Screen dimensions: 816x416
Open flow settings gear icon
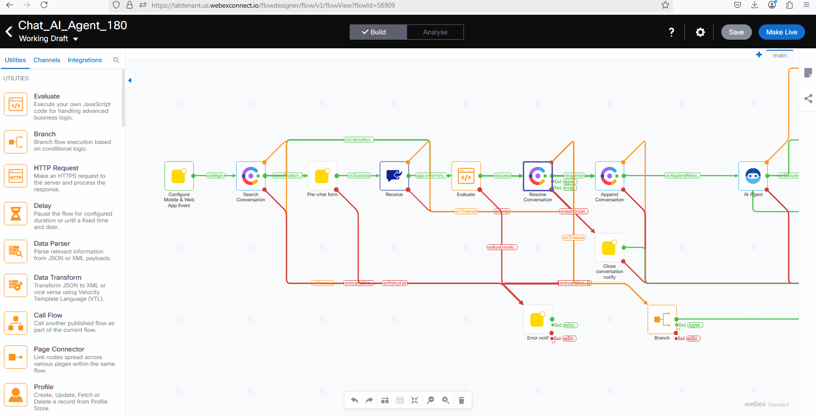(x=700, y=32)
